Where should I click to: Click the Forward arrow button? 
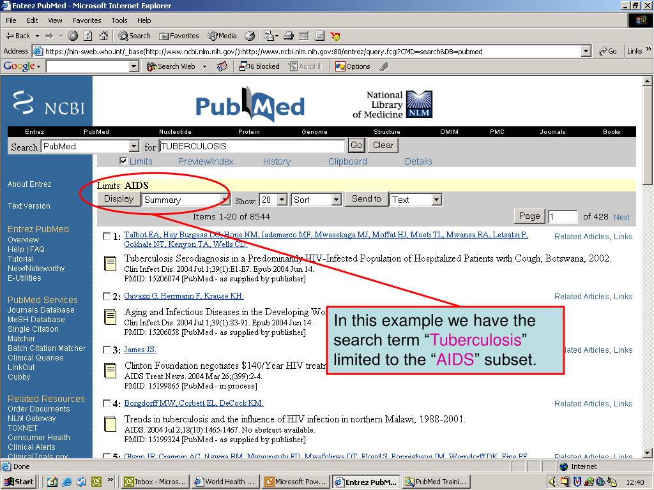pos(49,36)
